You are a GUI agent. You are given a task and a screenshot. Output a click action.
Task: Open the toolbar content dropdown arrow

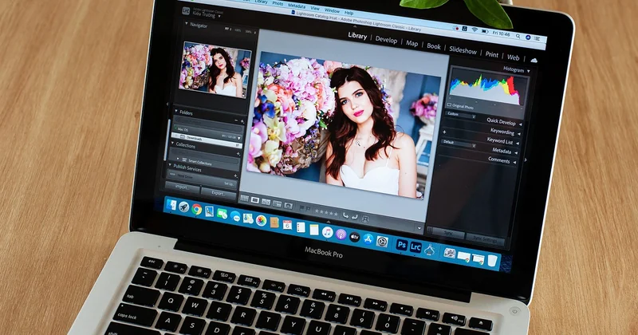419,228
